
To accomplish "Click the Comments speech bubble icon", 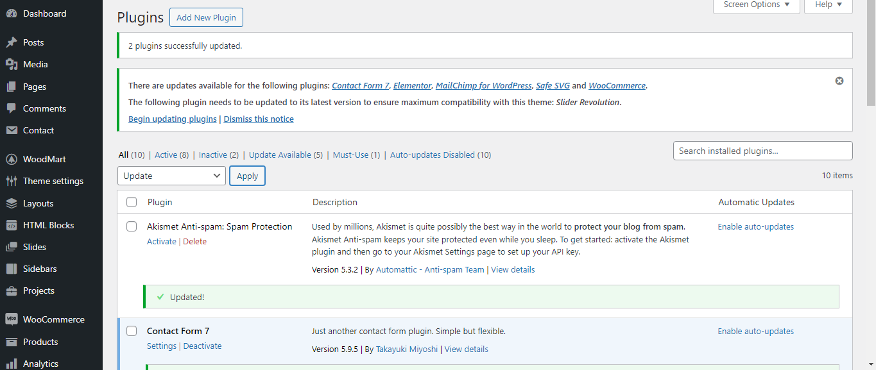I will pos(12,108).
